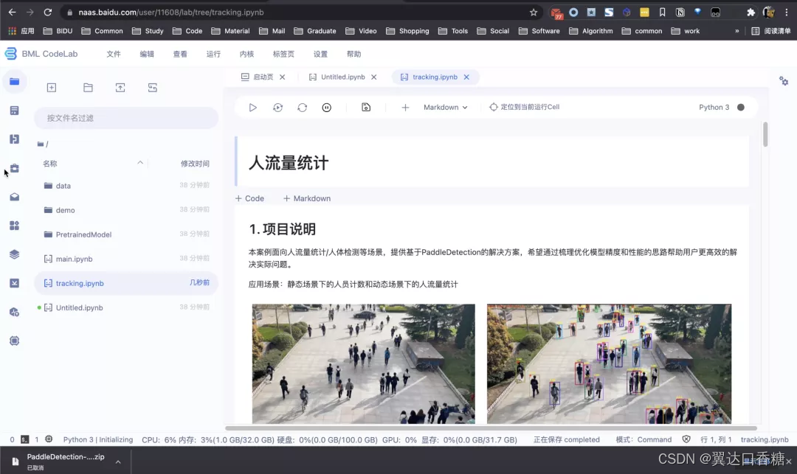Image resolution: width=797 pixels, height=474 pixels.
Task: Create a new folder in file browser
Action: coord(88,87)
